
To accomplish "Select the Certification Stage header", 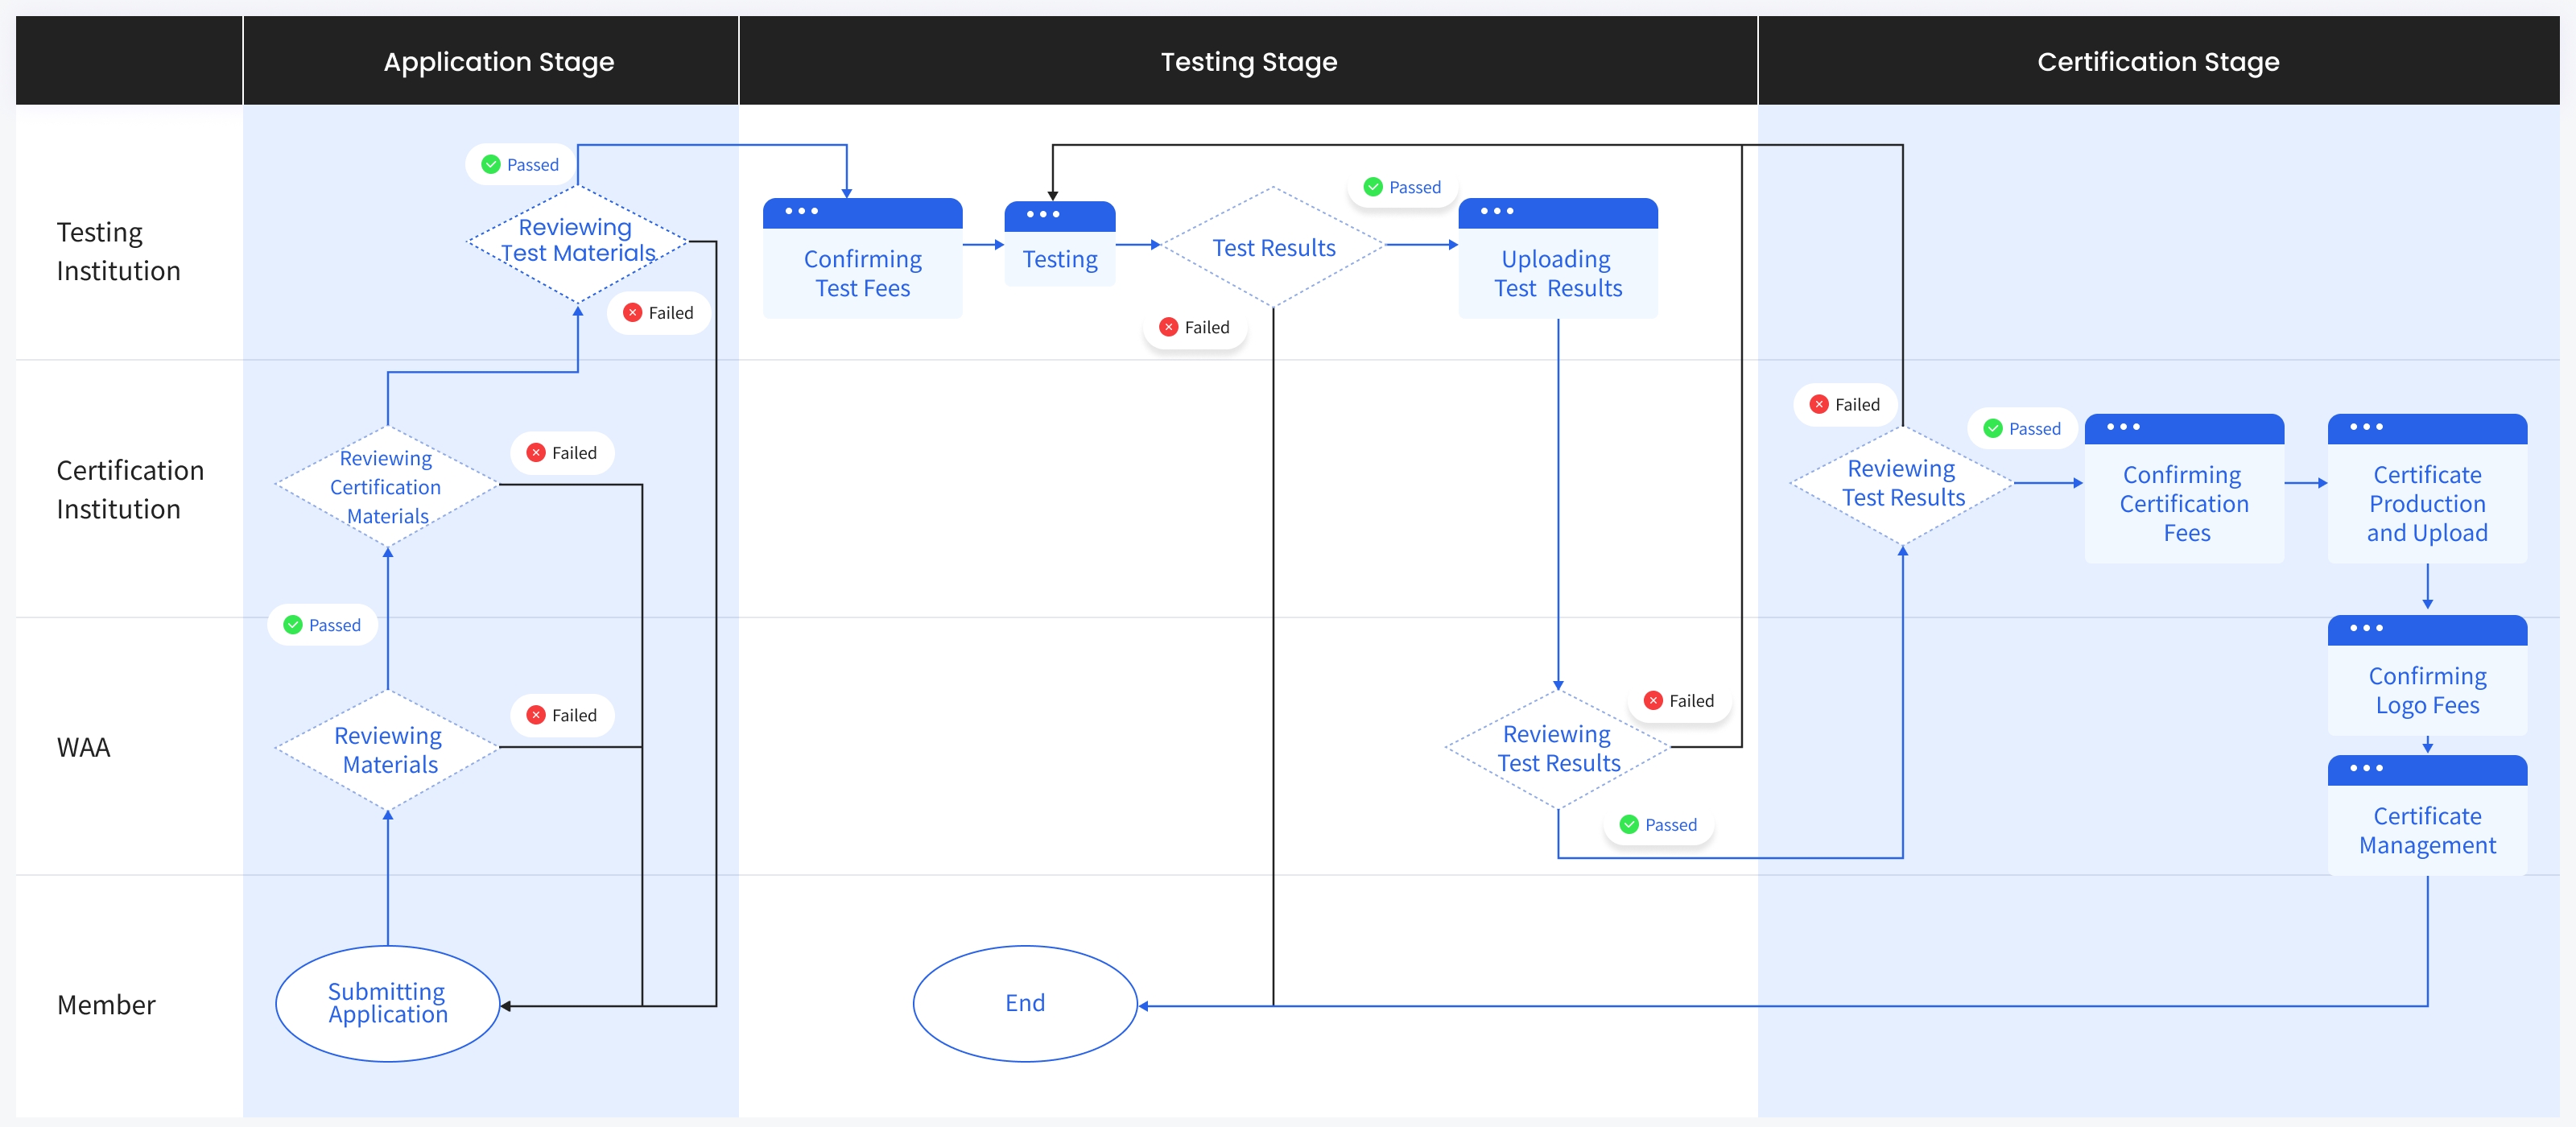I will (x=2157, y=62).
